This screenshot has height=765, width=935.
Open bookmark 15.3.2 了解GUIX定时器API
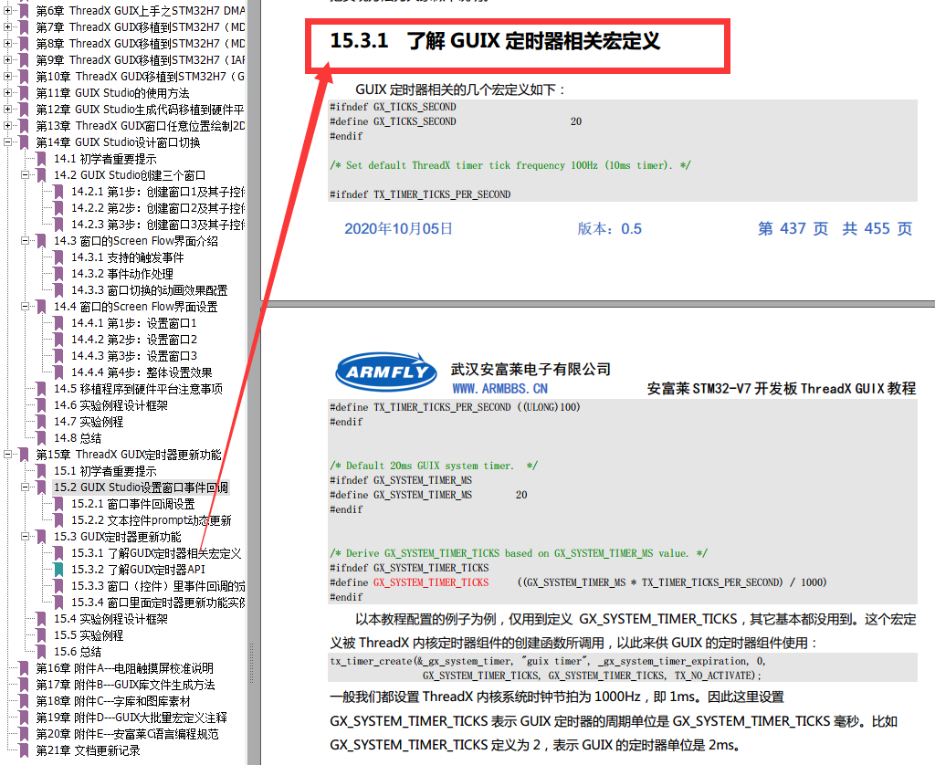[x=139, y=570]
